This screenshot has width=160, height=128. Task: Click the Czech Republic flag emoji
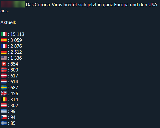(4, 117)
